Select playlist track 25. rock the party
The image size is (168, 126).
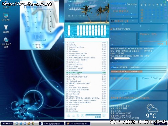(86, 94)
